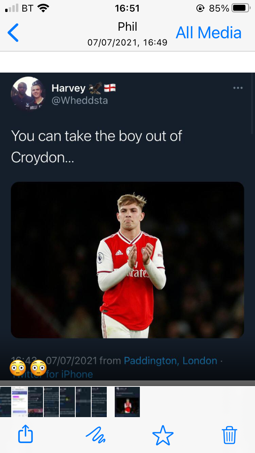This screenshot has width=255, height=453.
Task: Tap the back chevron arrow
Action: [x=13, y=33]
